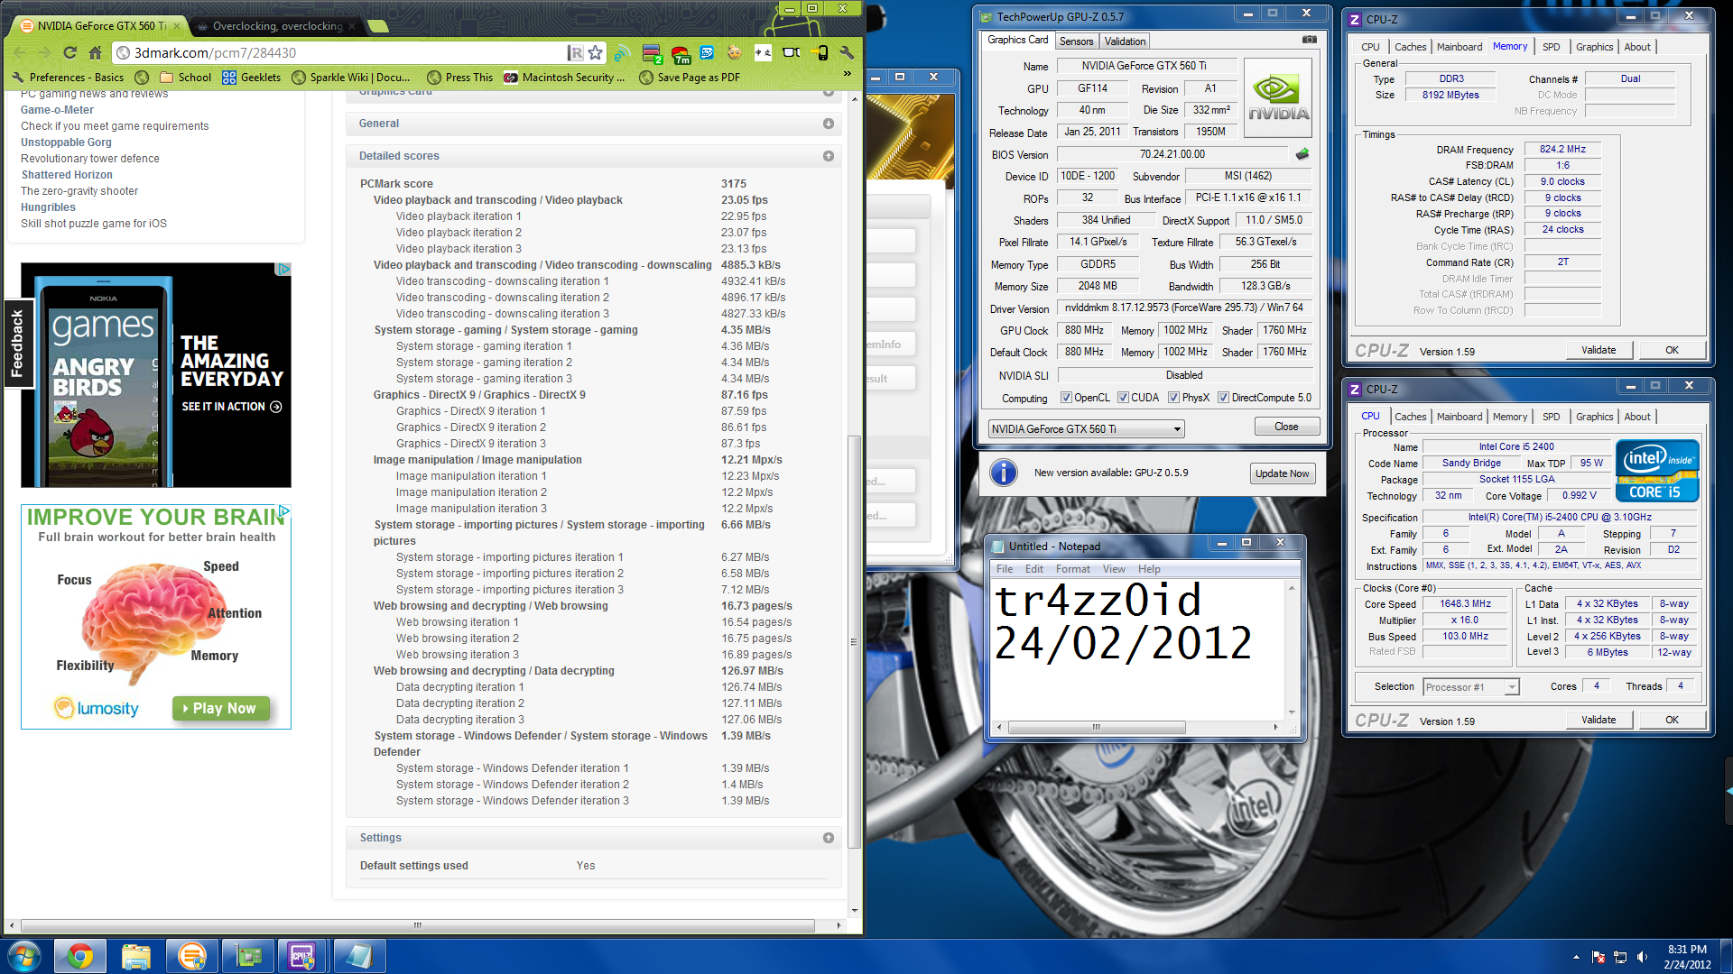Collapse the Graphics Card section

coord(829,92)
